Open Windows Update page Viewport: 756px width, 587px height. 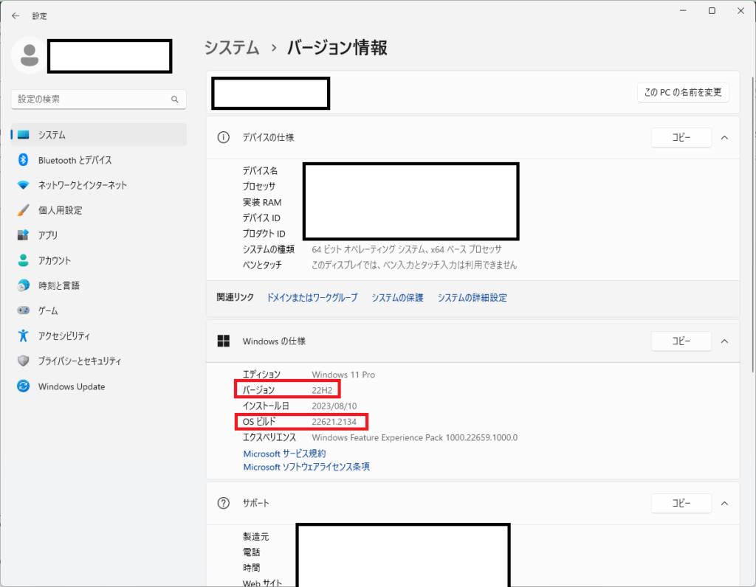point(98,386)
